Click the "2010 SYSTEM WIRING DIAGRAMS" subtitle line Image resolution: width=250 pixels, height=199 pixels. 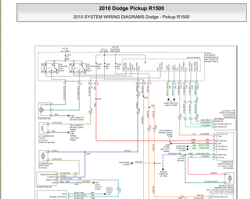click(x=131, y=17)
